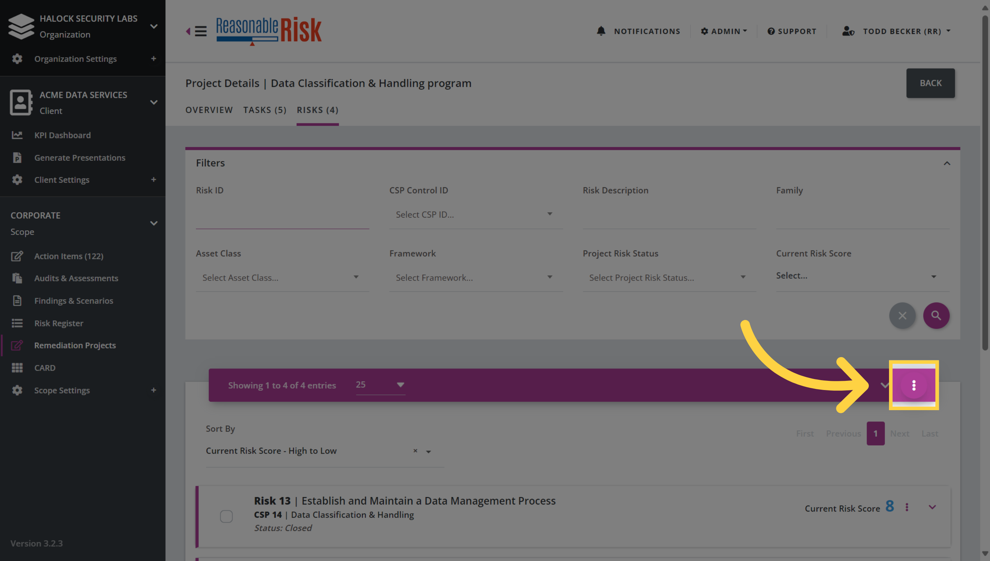Select the Risks (4) tab
The image size is (990, 561).
point(318,110)
